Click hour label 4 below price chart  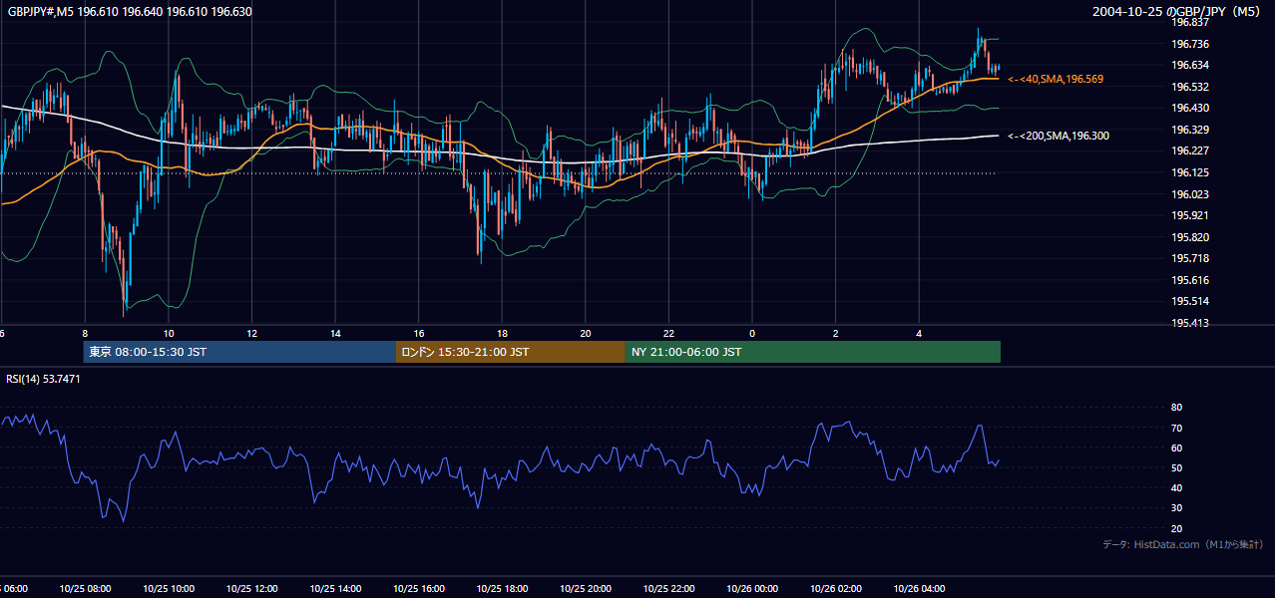(920, 333)
